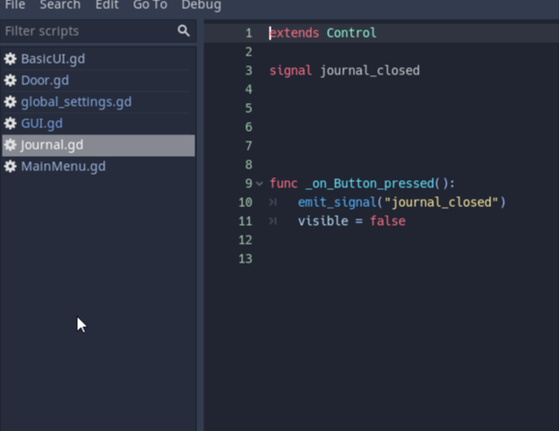Click the gear icon beside BasicUI.gd
This screenshot has width=560, height=431.
[11, 58]
